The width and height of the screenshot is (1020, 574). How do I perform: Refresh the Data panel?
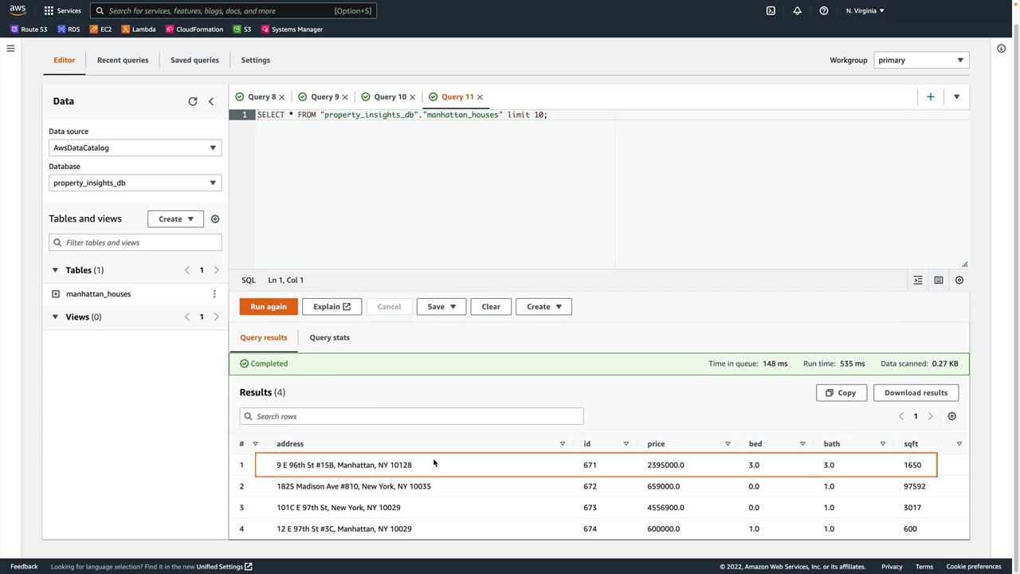[192, 101]
